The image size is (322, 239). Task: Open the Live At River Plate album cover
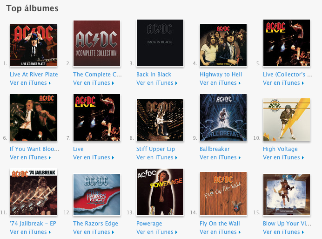click(34, 45)
